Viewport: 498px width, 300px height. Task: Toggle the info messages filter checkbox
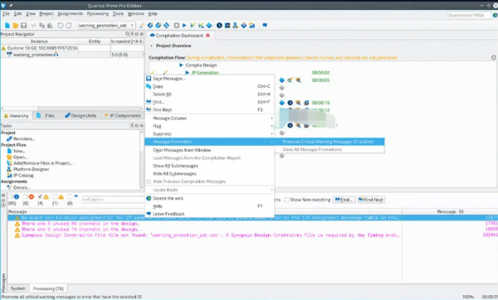[x=11, y=196]
